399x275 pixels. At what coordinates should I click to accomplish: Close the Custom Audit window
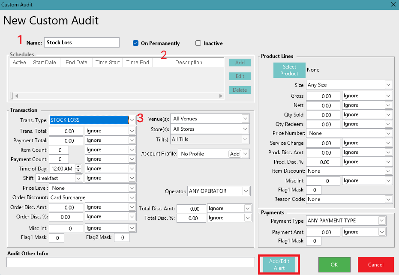(x=393, y=4)
